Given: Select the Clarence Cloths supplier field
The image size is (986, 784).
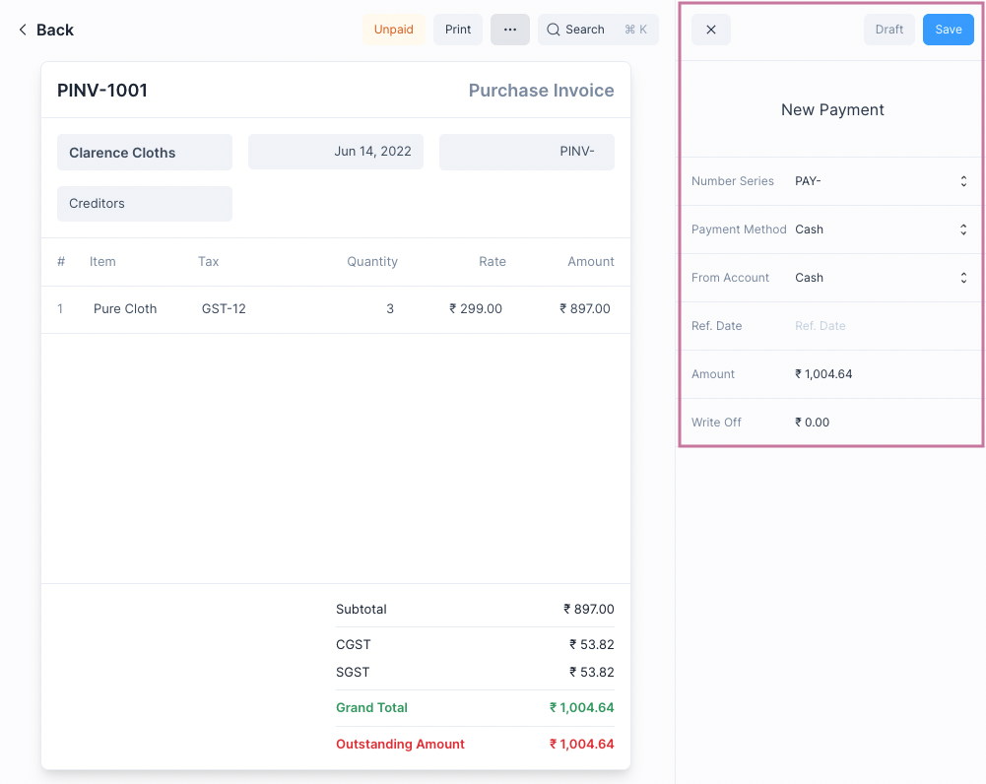Looking at the screenshot, I should point(145,153).
